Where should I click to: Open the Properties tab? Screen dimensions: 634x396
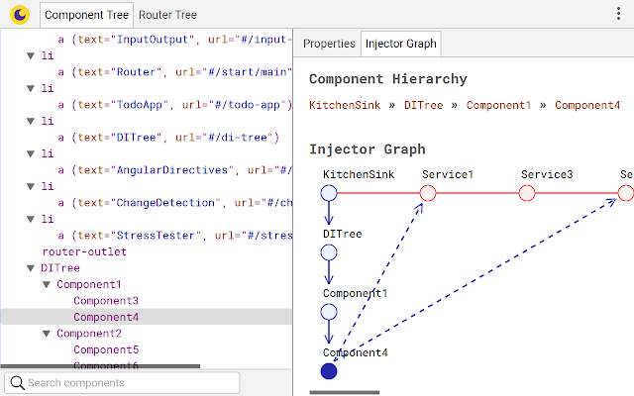tap(329, 44)
